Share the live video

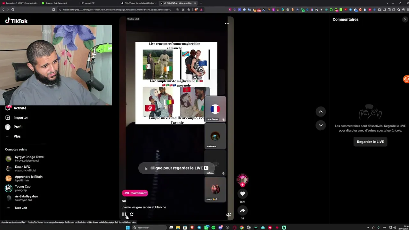(x=243, y=211)
